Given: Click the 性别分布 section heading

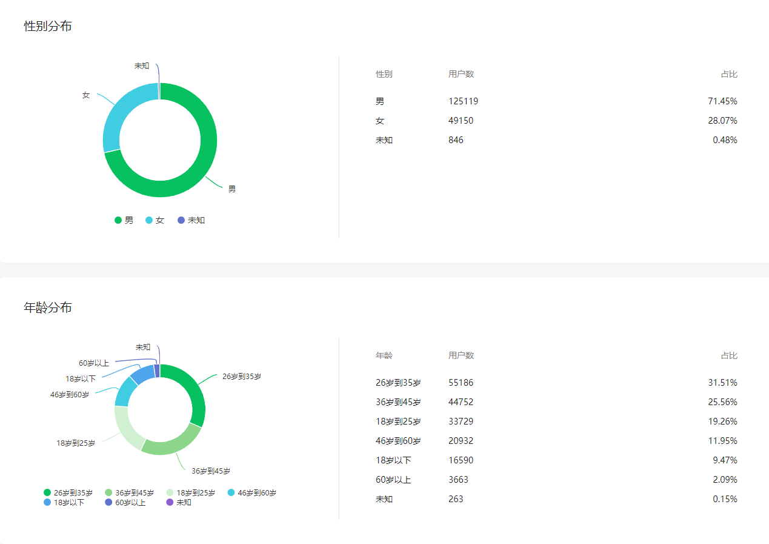Looking at the screenshot, I should (x=48, y=26).
